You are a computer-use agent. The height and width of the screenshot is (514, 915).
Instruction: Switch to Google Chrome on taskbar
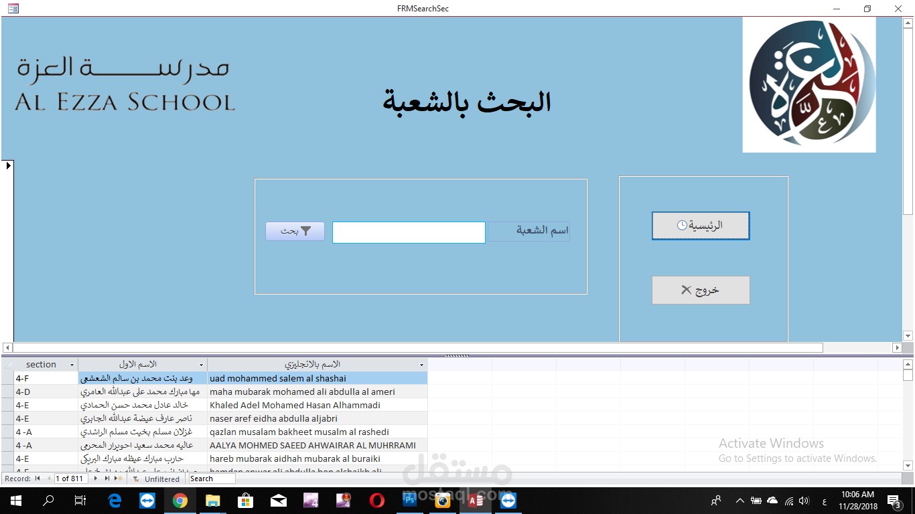click(180, 500)
